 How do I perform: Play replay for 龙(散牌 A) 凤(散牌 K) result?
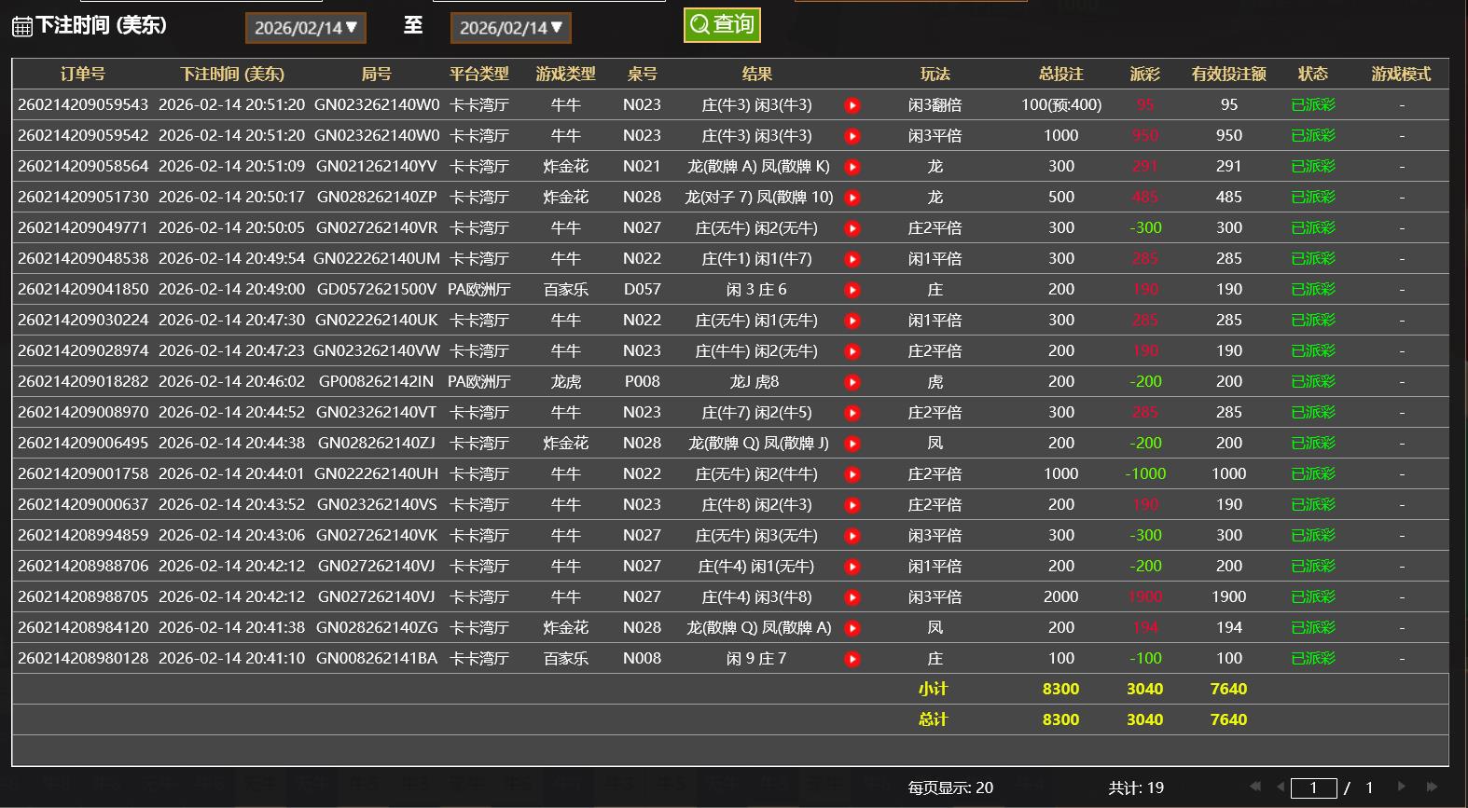[852, 167]
